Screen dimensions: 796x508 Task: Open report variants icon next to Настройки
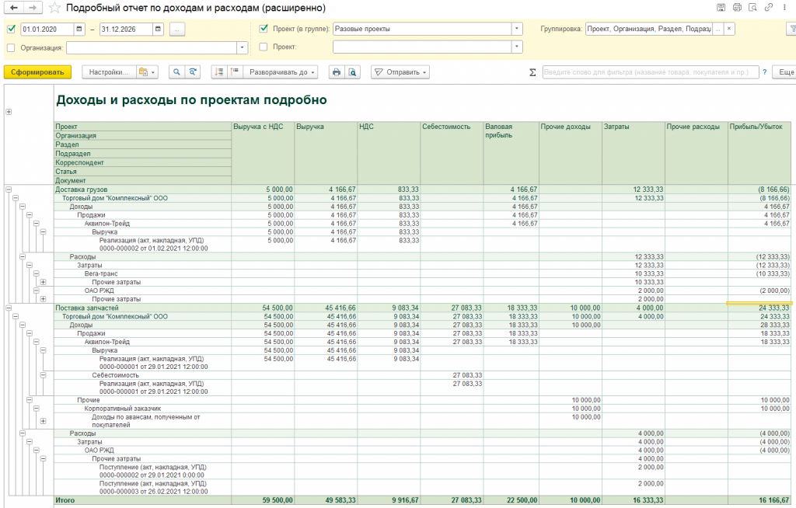pos(147,72)
